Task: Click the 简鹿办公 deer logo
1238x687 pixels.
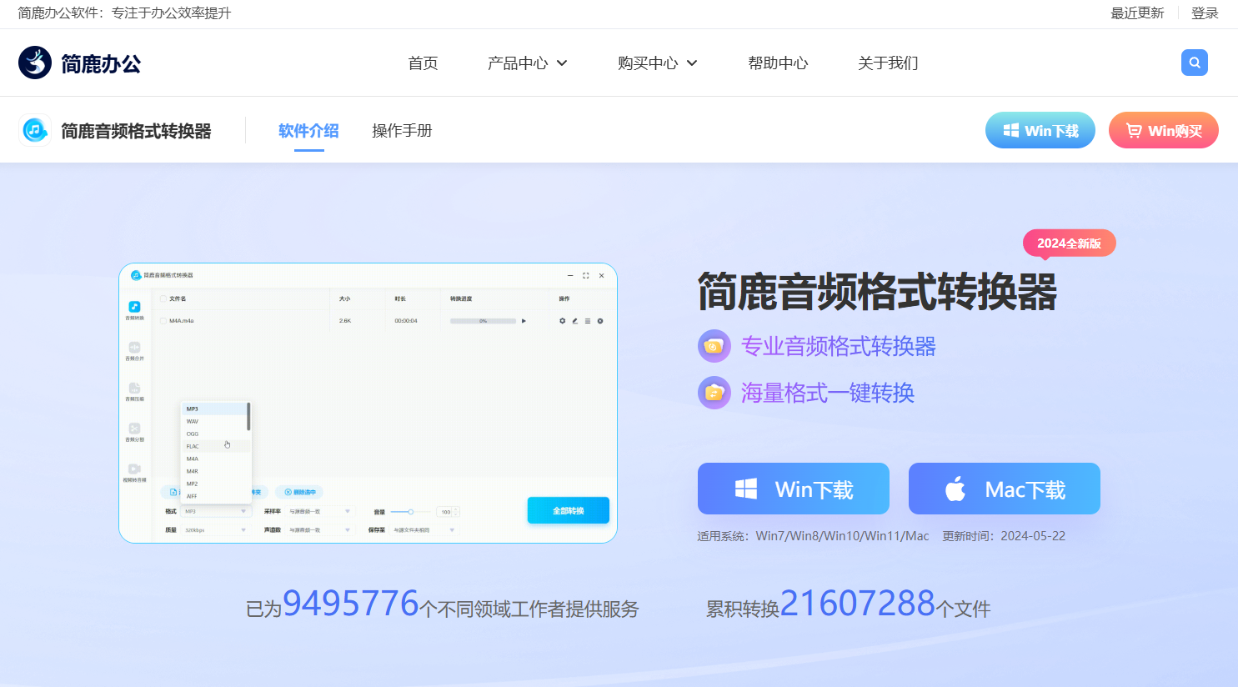Action: click(x=35, y=63)
